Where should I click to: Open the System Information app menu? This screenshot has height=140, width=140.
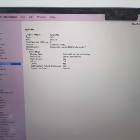(x=8, y=17)
